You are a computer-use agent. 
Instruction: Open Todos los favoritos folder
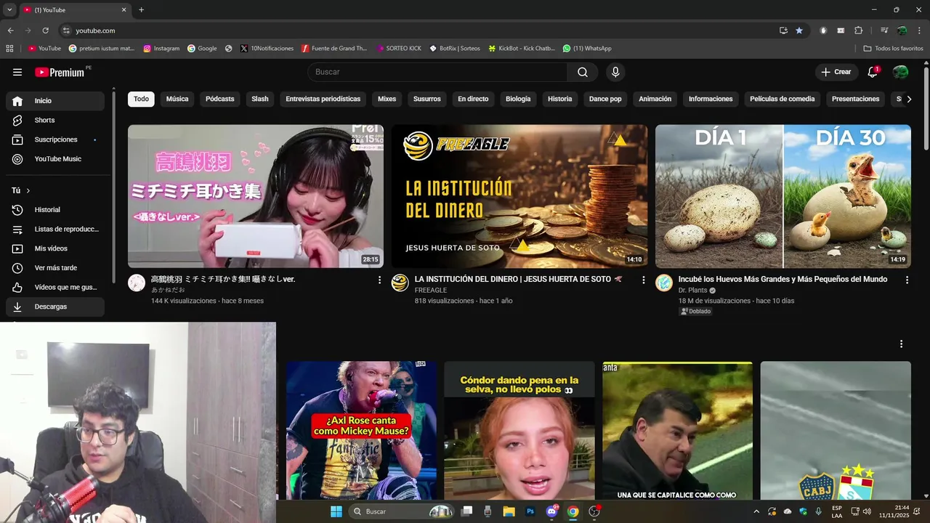(x=893, y=49)
